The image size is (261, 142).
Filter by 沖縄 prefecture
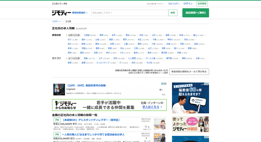179,53
